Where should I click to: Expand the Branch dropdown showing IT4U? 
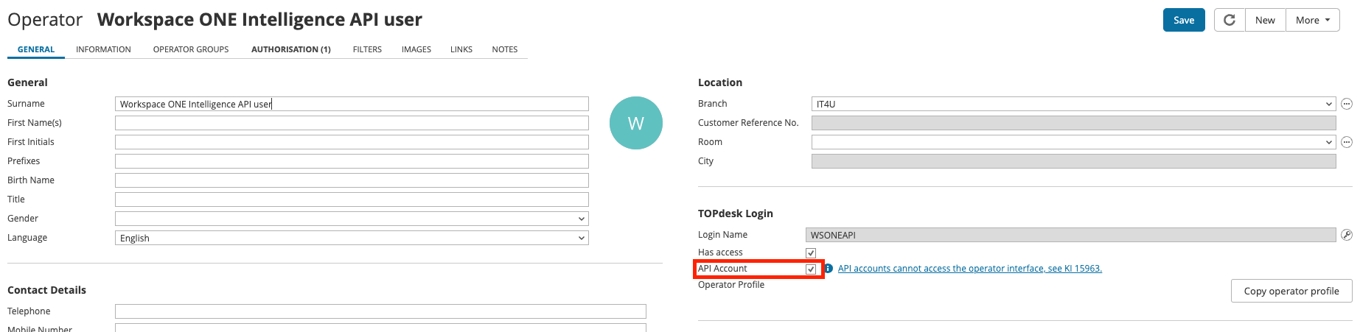(x=1073, y=104)
